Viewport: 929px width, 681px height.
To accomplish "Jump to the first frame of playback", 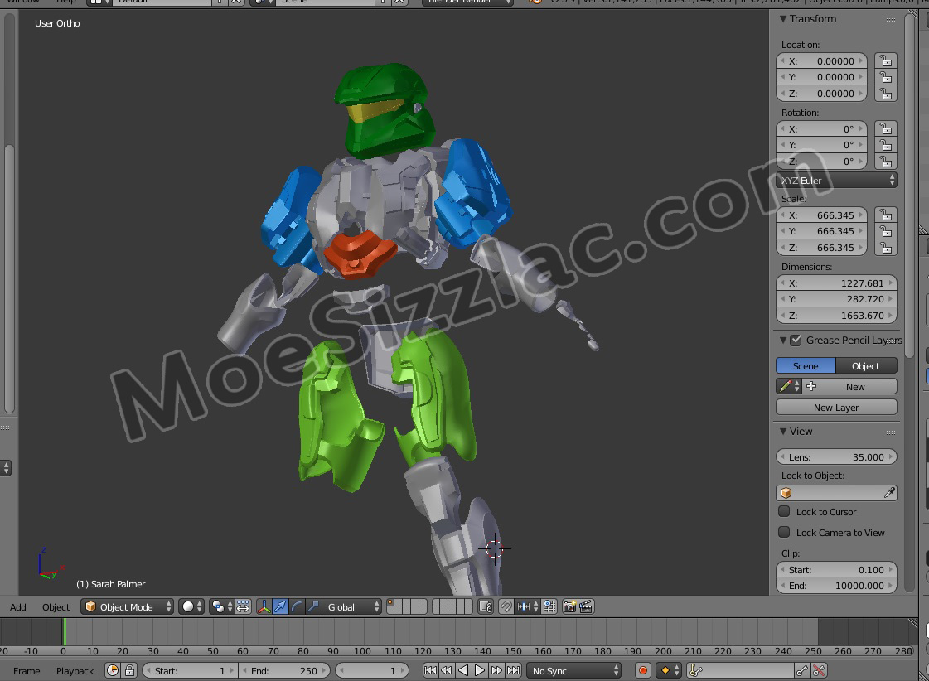I will (430, 670).
